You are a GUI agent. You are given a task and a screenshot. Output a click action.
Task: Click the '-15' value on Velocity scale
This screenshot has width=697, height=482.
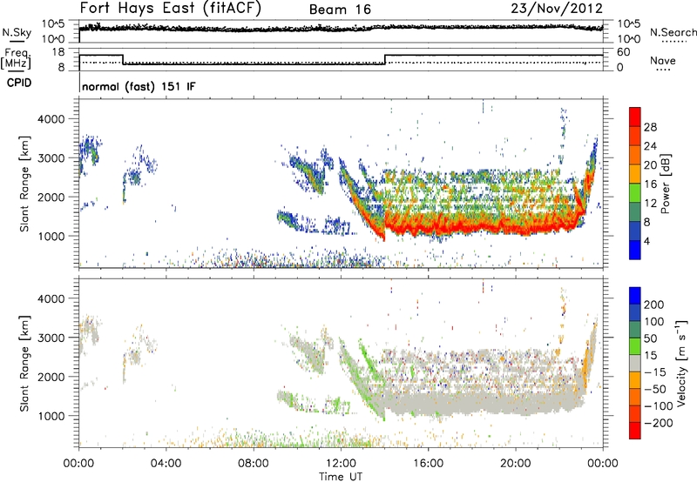[654, 372]
